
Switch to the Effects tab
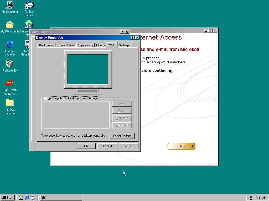(100, 45)
